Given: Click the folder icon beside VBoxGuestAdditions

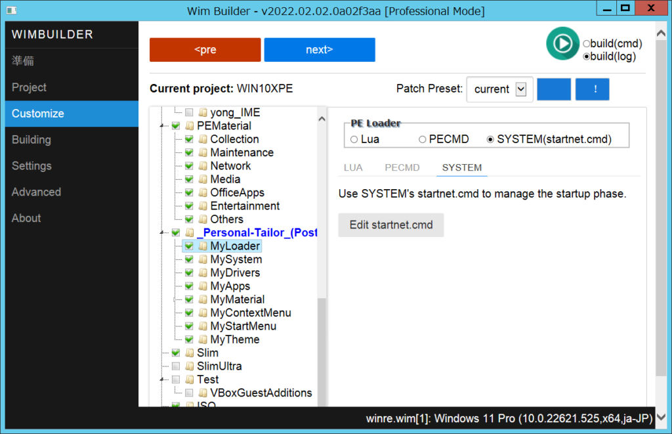Looking at the screenshot, I should [x=203, y=393].
